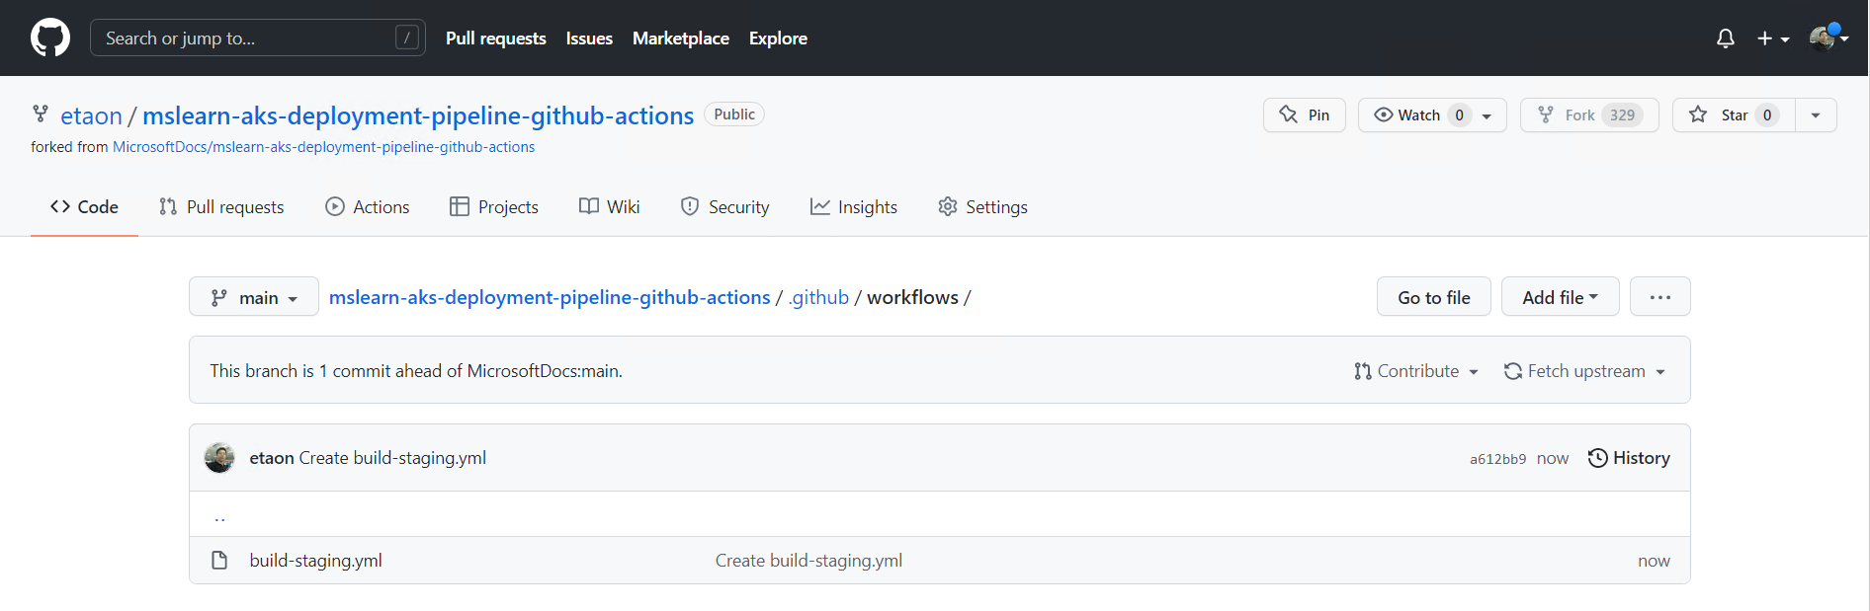Click Go to file button
Image resolution: width=1870 pixels, height=611 pixels.
(x=1434, y=296)
